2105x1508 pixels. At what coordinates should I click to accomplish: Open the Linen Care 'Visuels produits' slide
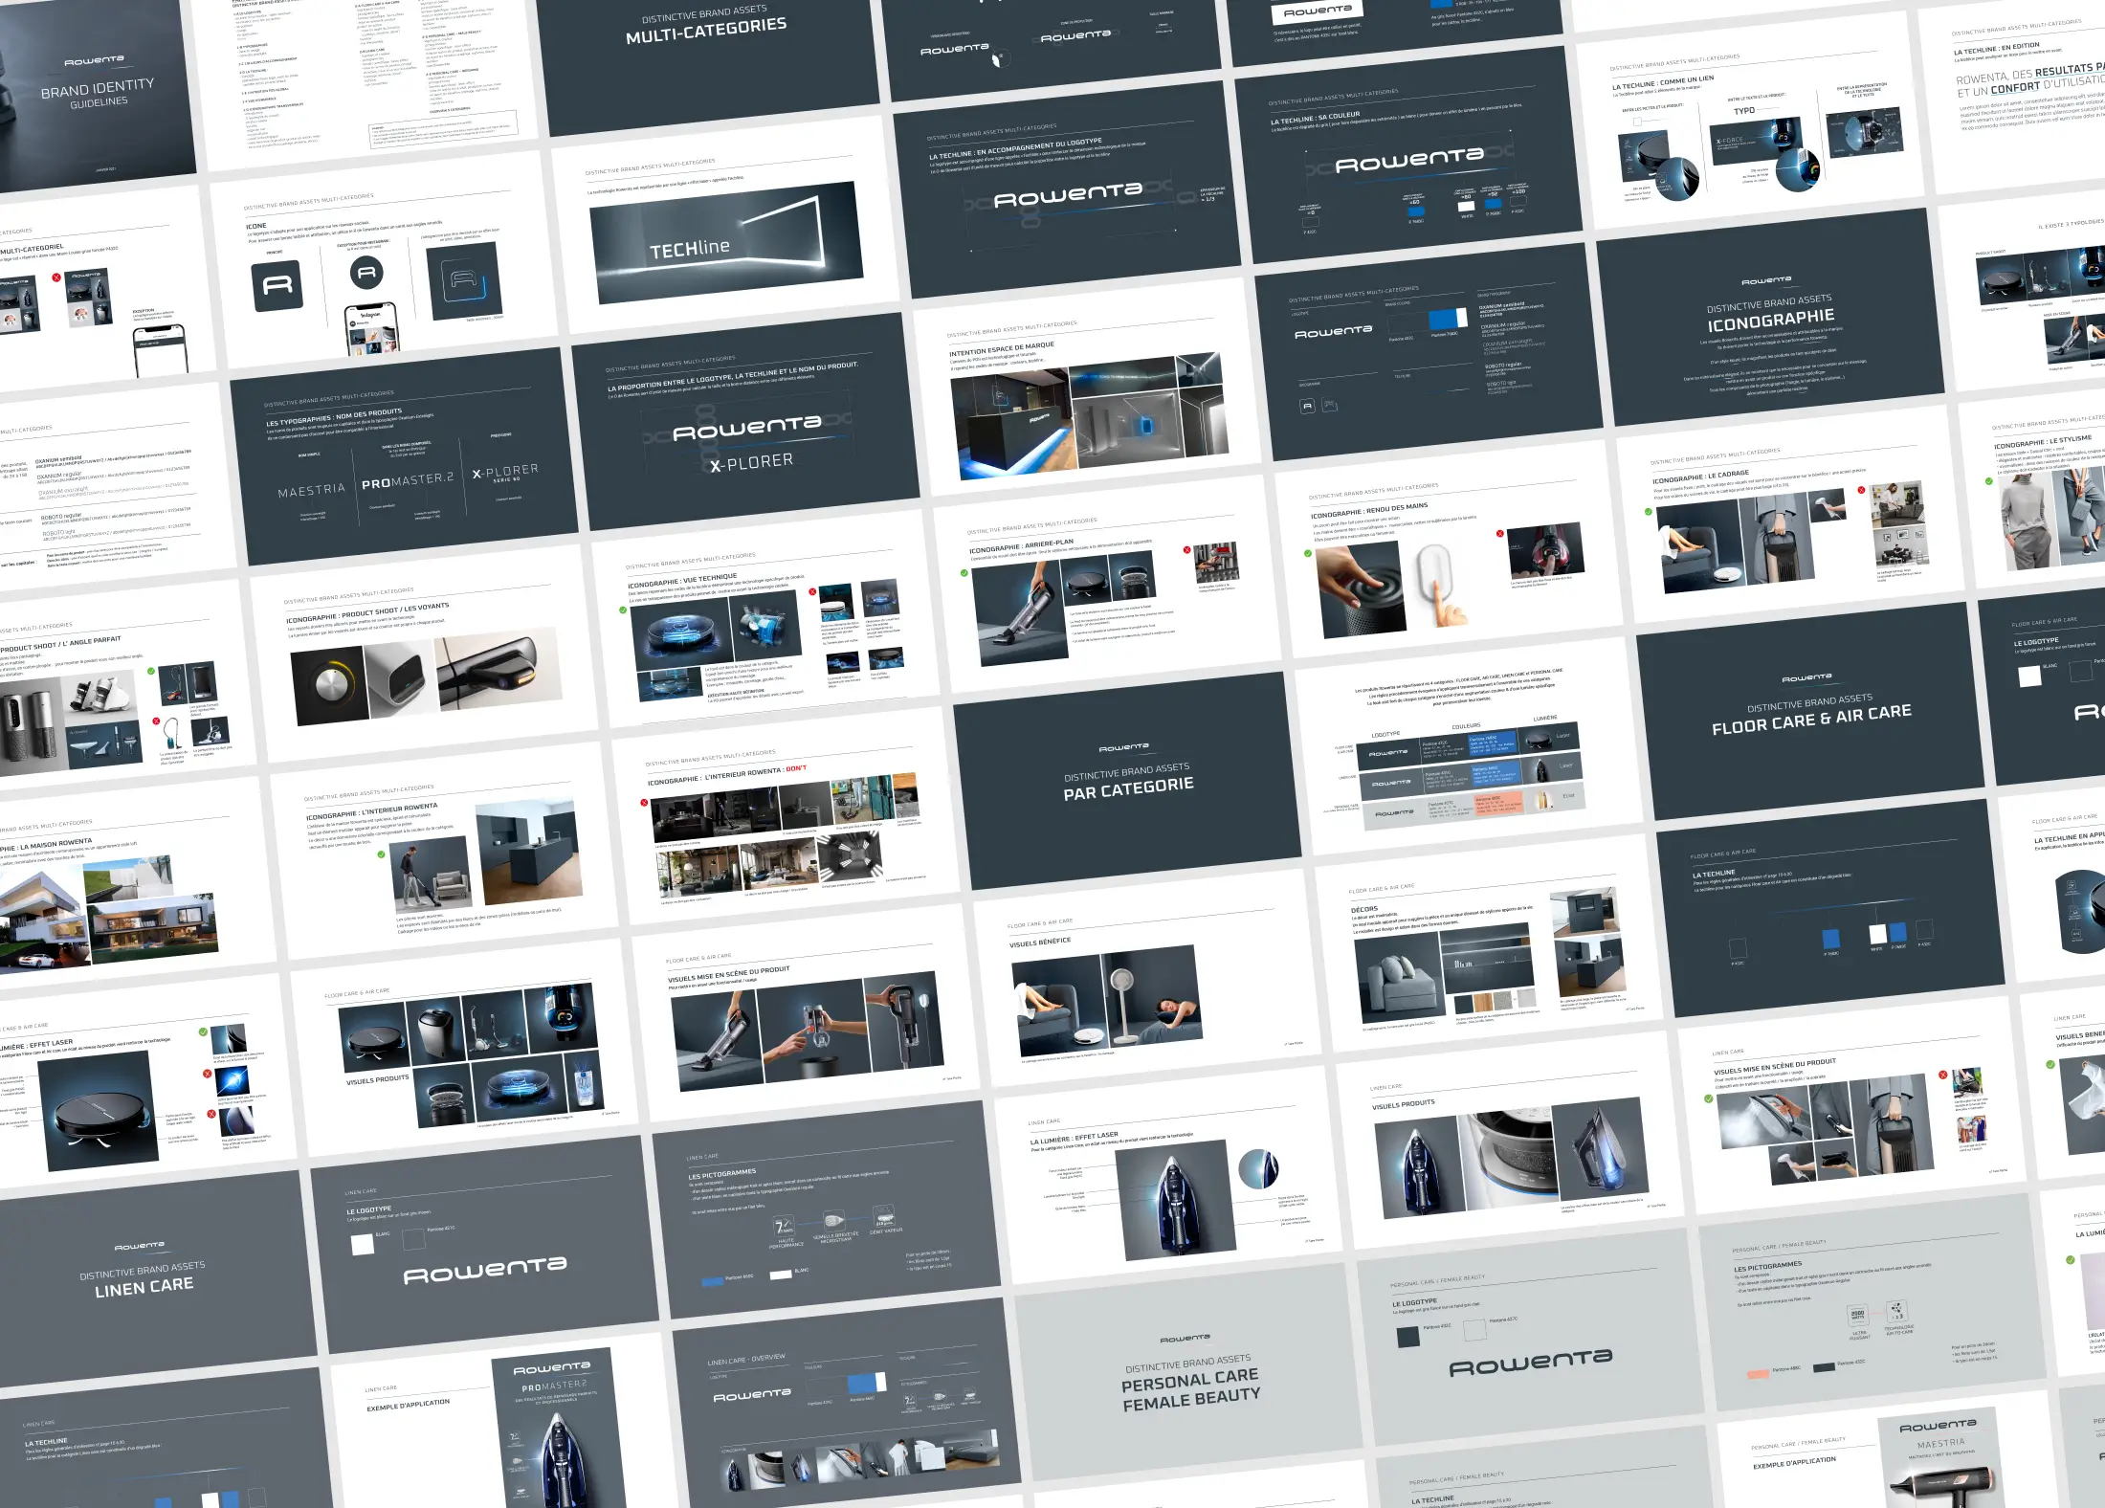click(x=1509, y=1140)
